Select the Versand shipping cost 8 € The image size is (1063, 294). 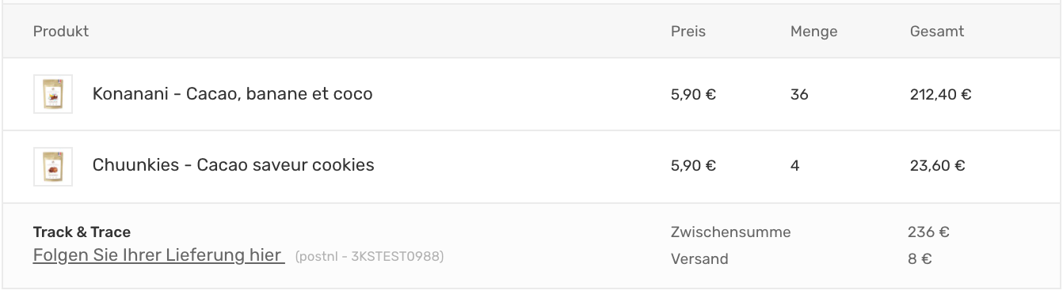920,258
